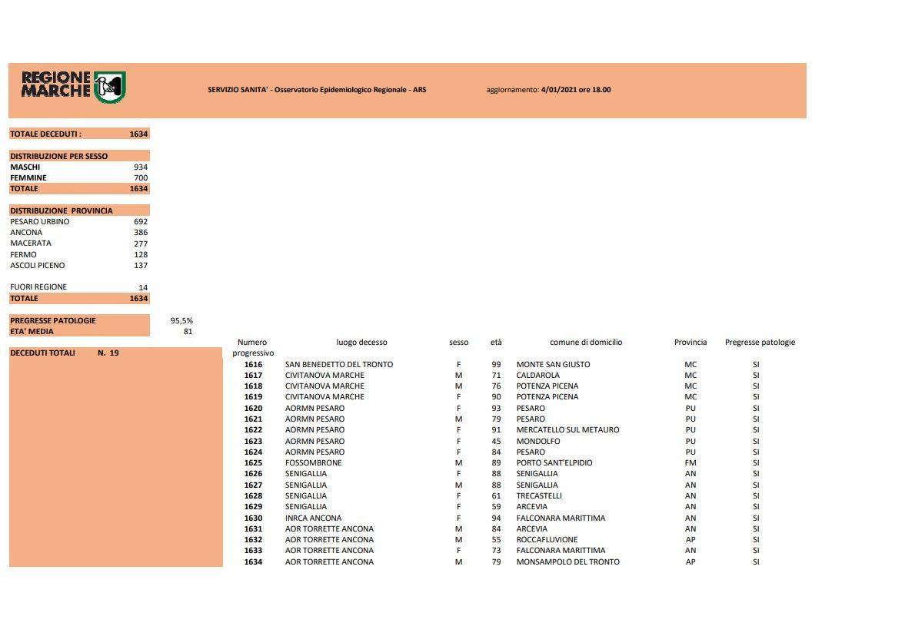915x636 pixels.
Task: Select the MASCHI value 934
Action: pyautogui.click(x=141, y=167)
